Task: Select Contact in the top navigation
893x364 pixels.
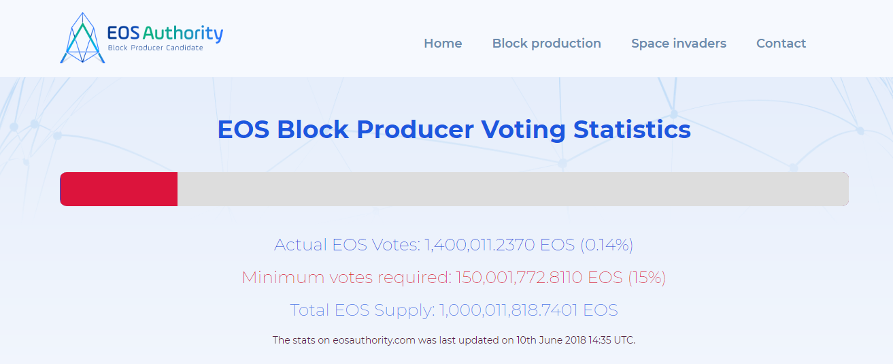Action: tap(781, 44)
